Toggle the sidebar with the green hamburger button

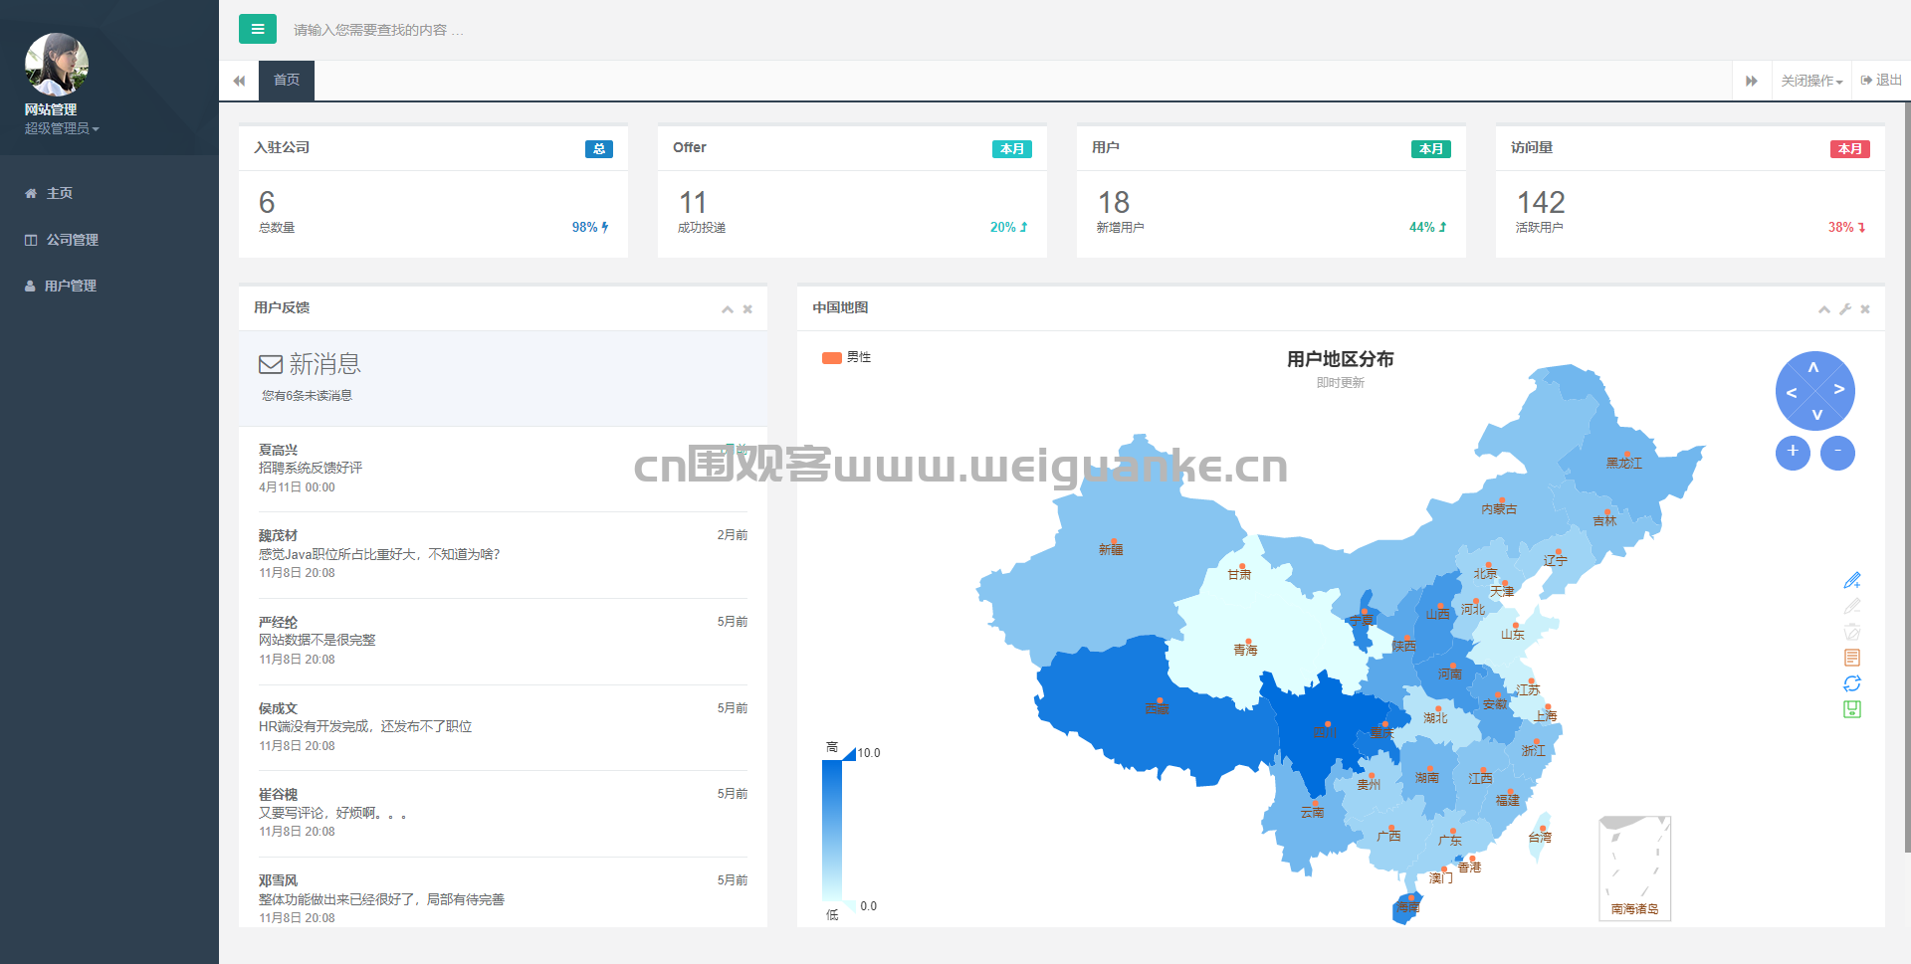[258, 29]
